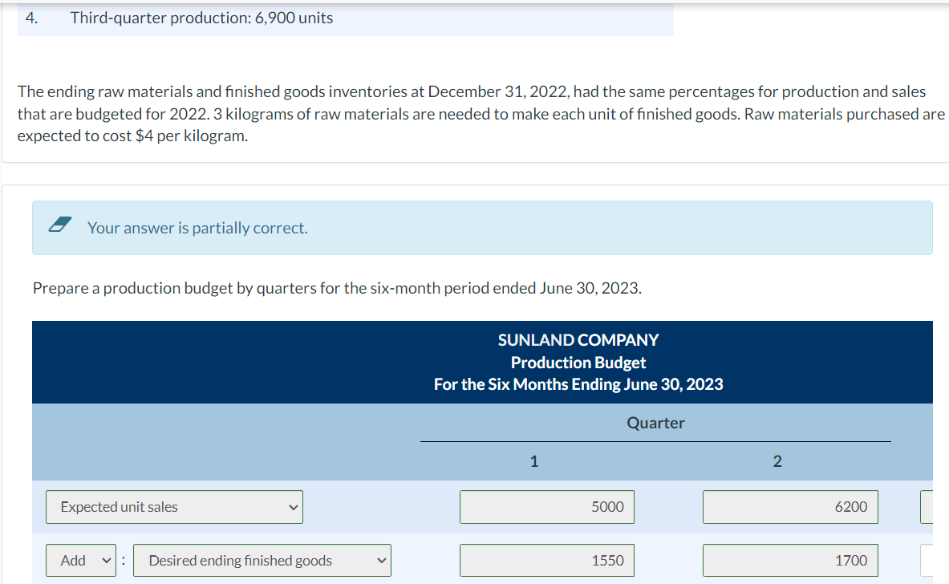The image size is (949, 584).
Task: Edit the 1700 value for Quarter 2
Action: pyautogui.click(x=789, y=560)
